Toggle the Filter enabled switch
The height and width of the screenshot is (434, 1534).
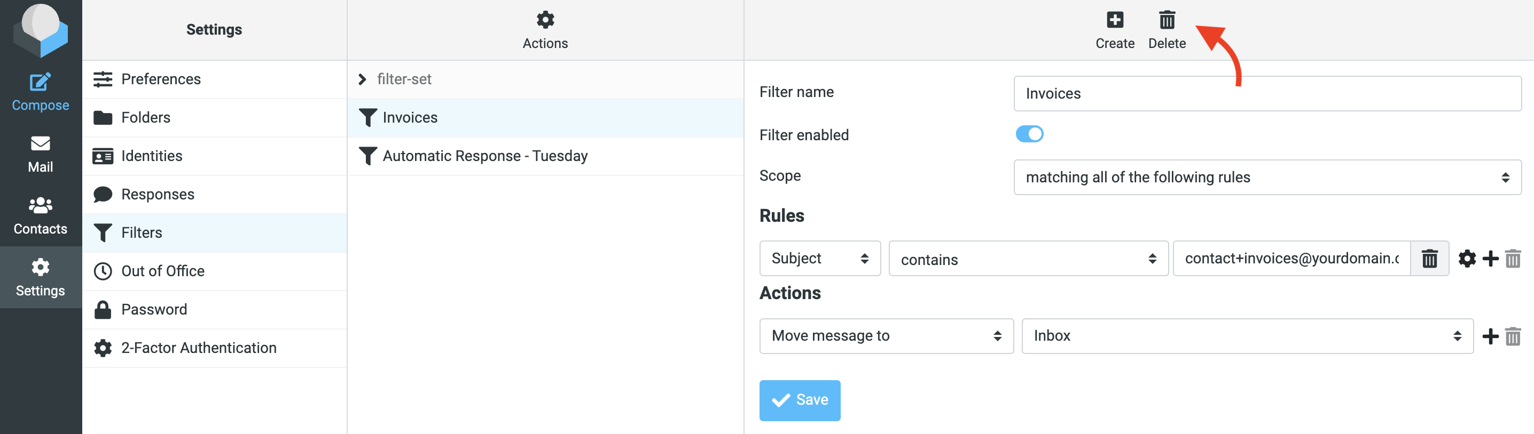coord(1029,134)
